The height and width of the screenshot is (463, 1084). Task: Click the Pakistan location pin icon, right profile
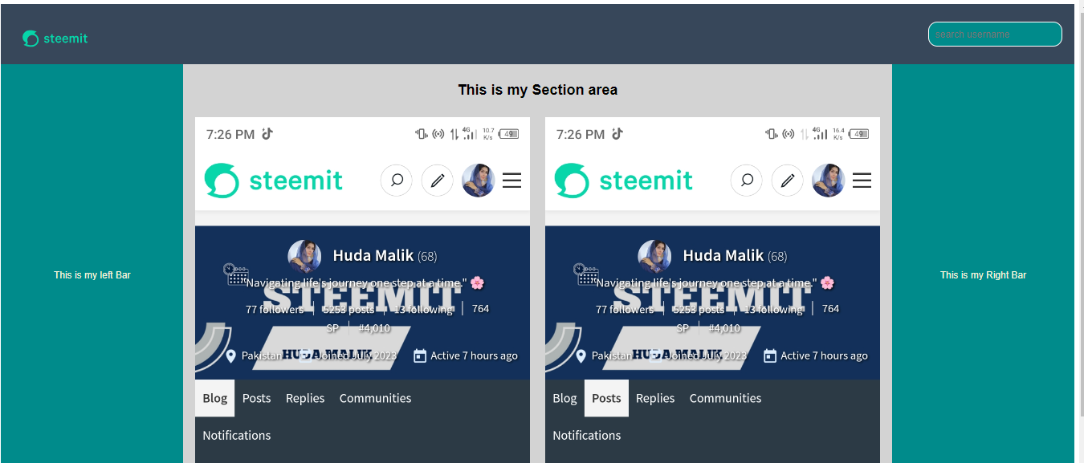point(581,355)
